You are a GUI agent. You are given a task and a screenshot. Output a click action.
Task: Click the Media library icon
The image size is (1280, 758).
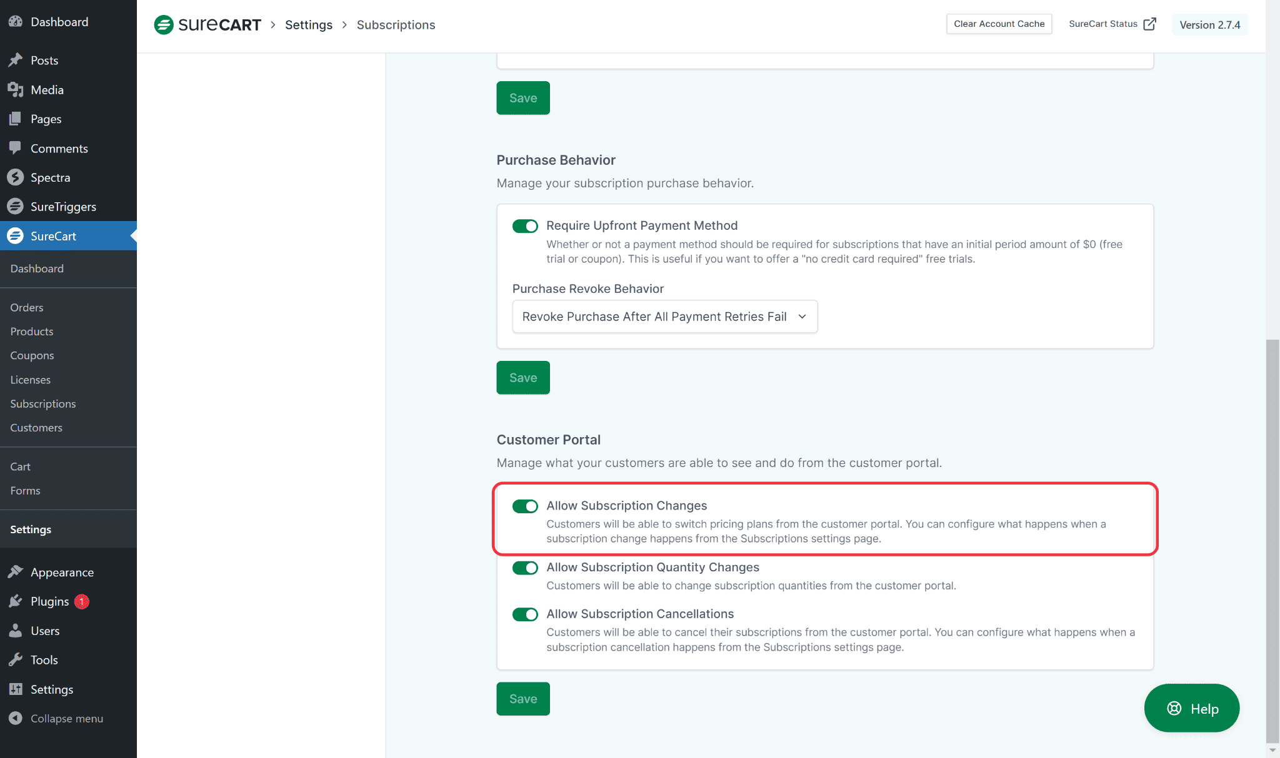[x=16, y=90]
